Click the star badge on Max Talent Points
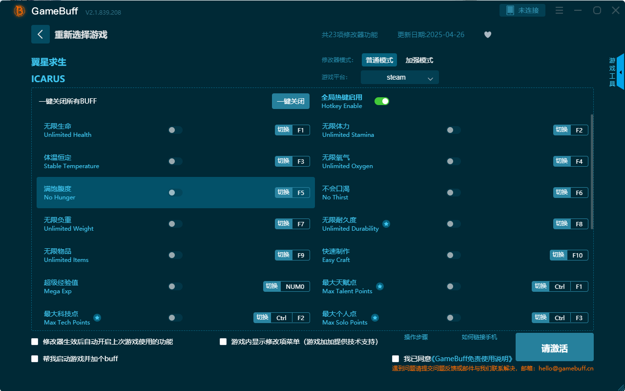This screenshot has width=625, height=391. click(380, 286)
